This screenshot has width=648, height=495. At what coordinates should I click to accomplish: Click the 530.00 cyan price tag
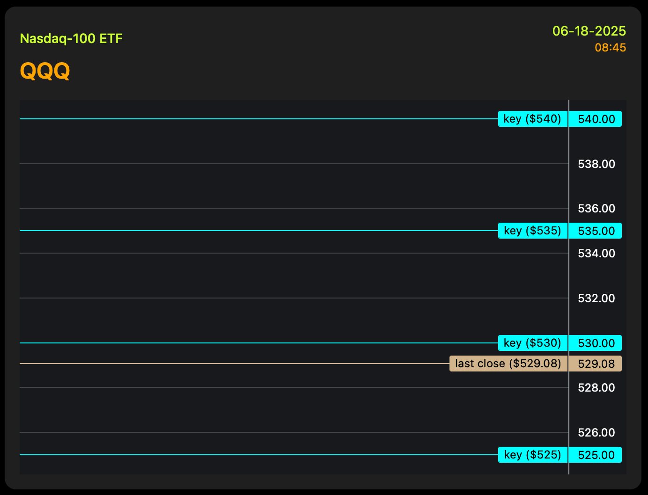point(596,343)
